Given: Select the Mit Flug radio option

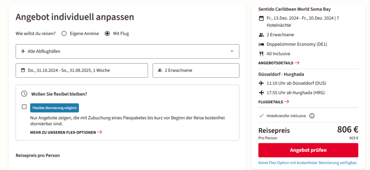Looking at the screenshot, I should tap(107, 34).
